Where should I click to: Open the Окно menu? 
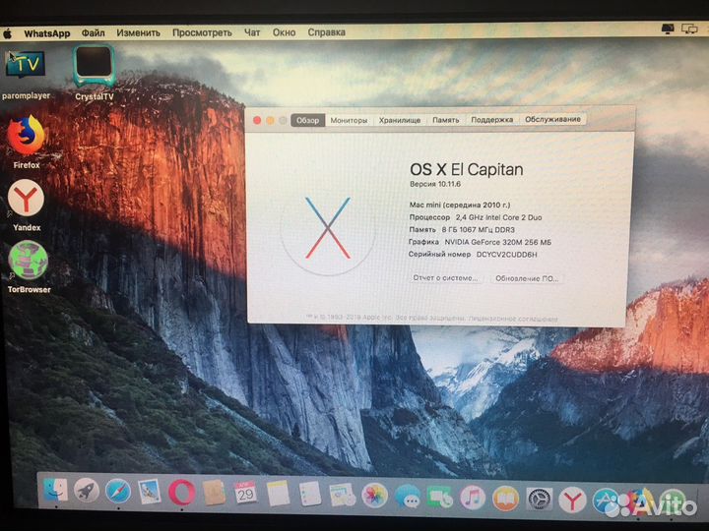(x=284, y=32)
